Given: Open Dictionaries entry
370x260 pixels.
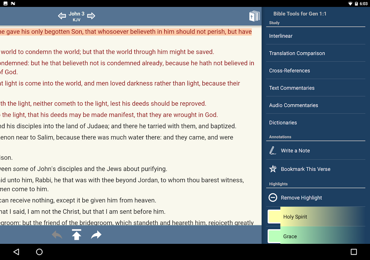Looking at the screenshot, I should (316, 123).
